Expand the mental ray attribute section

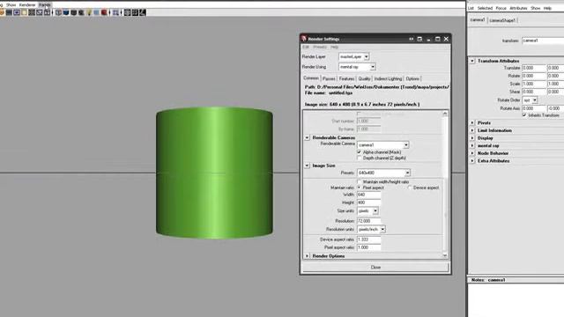click(x=472, y=145)
